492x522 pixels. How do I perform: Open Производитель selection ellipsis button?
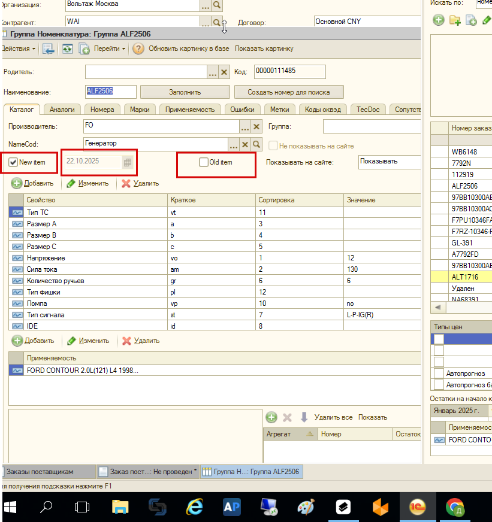click(x=245, y=126)
